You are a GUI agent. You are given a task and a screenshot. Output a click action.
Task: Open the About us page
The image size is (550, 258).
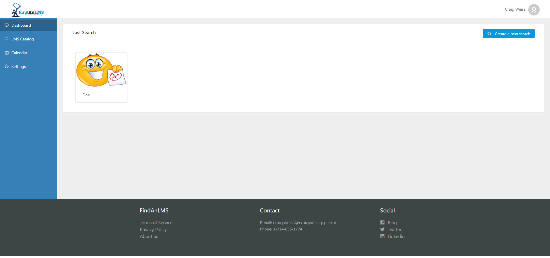pos(149,236)
